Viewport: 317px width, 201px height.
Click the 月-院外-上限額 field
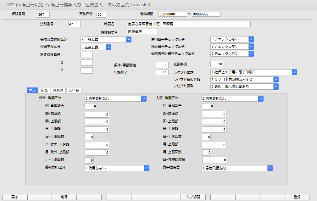point(97,153)
